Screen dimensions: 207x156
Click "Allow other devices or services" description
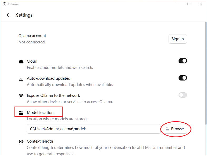[x=70, y=102]
